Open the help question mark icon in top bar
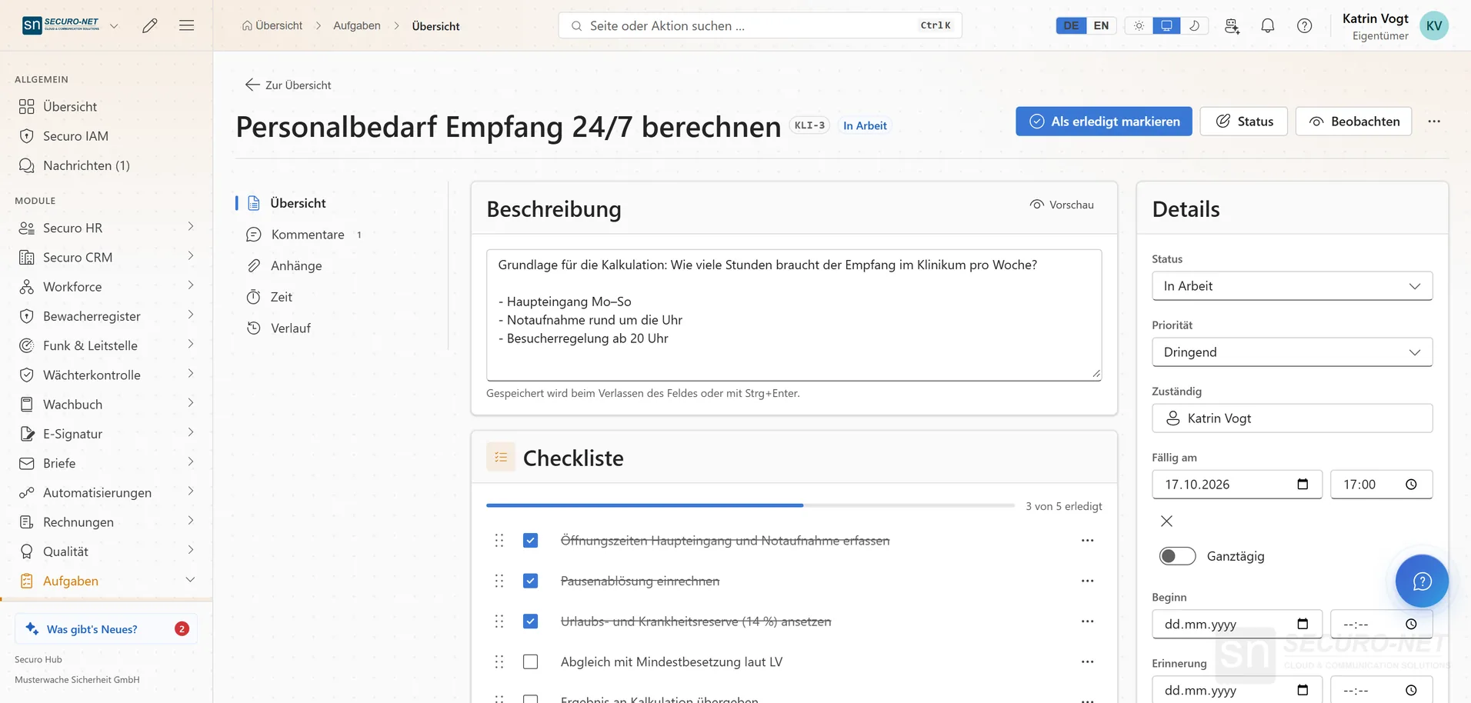Image resolution: width=1471 pixels, height=703 pixels. point(1305,25)
